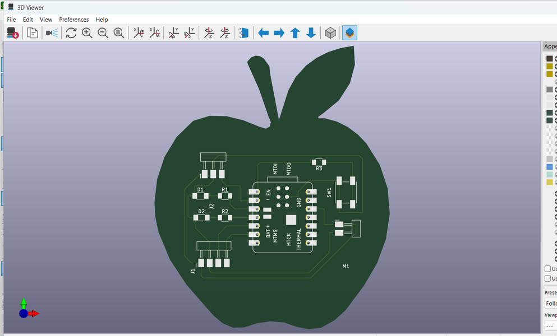Copy 3D image to clipboard icon
The height and width of the screenshot is (336, 557).
click(x=33, y=33)
